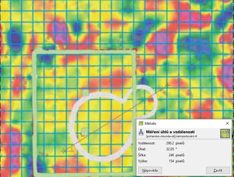This screenshot has width=234, height=177.
Task: Click the top edge of the pale green rectangle outline
Action: coord(82,51)
